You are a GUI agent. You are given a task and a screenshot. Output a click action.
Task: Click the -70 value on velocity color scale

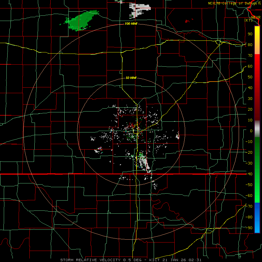tap(249, 206)
